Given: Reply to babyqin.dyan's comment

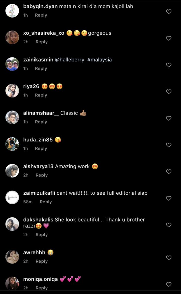Looking at the screenshot, I should pos(41,15).
